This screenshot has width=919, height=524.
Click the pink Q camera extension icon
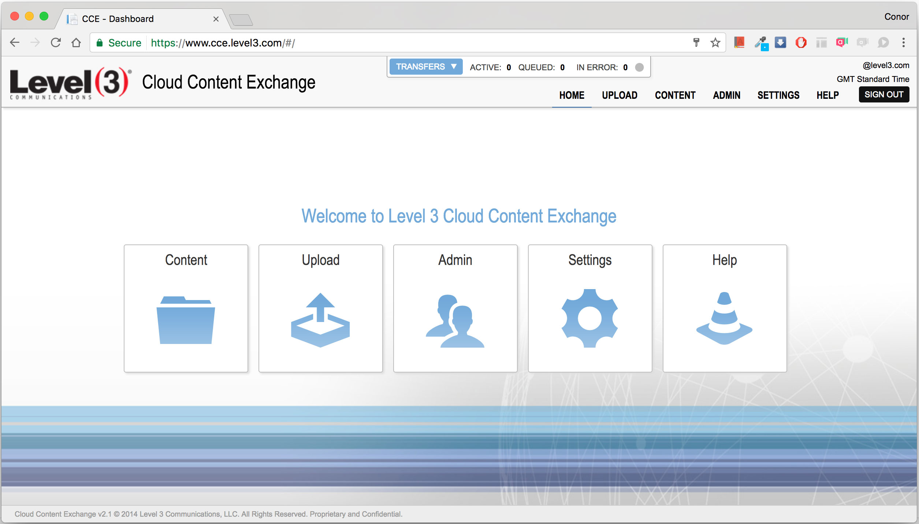[x=842, y=43]
